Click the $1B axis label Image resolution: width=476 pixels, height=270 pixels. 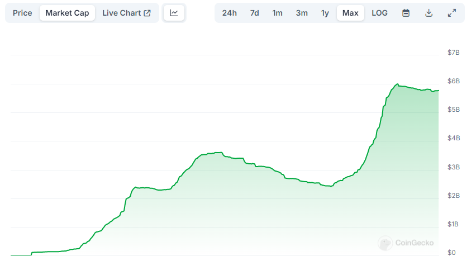click(453, 224)
